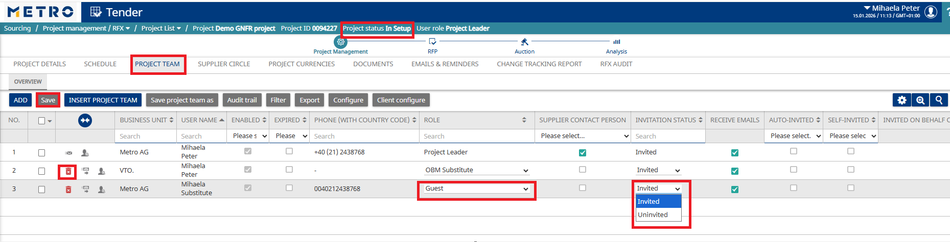This screenshot has width=950, height=242.
Task: Open the RFX Audit tab
Action: click(616, 64)
